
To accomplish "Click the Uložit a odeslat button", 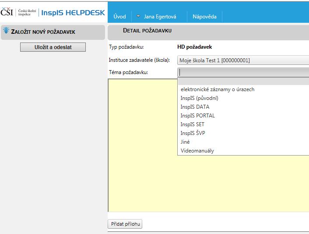I will 53,47.
